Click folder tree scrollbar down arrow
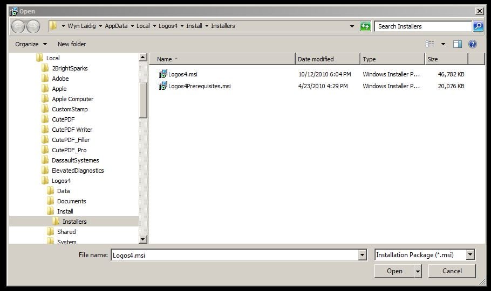The width and height of the screenshot is (491, 291). coord(143,239)
